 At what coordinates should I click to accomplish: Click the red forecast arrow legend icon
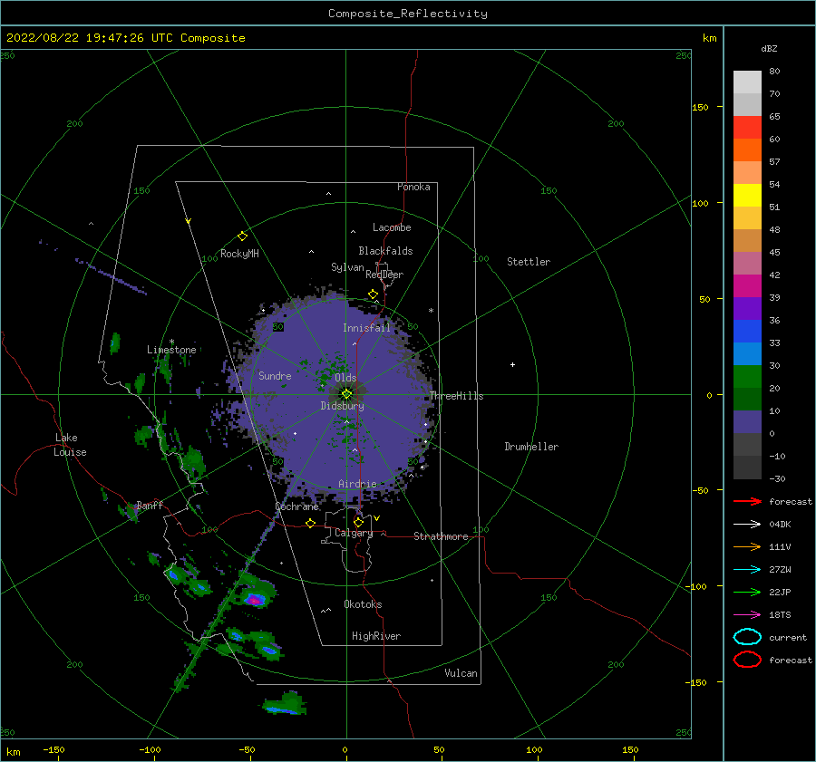(747, 501)
